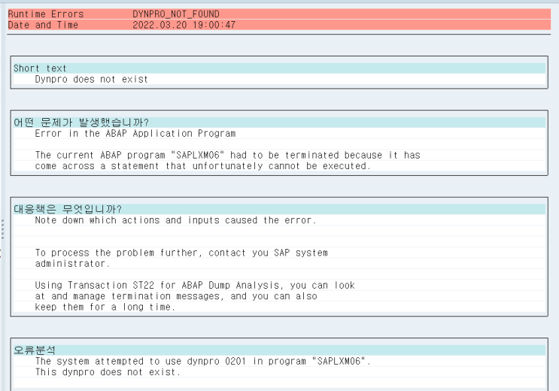Screen dimensions: 559x391
Task: Click the DYNPRO_NOT_FOUND runtime error name
Action: pos(175,14)
